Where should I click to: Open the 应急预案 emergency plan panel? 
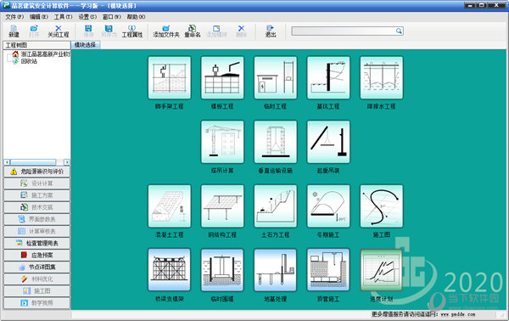tap(36, 255)
